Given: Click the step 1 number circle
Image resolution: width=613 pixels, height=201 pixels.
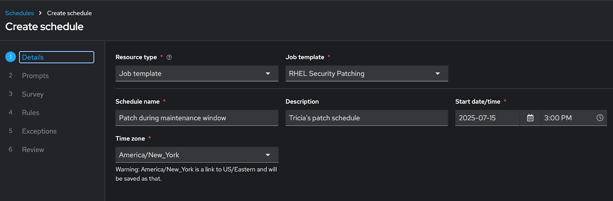Looking at the screenshot, I should point(10,57).
